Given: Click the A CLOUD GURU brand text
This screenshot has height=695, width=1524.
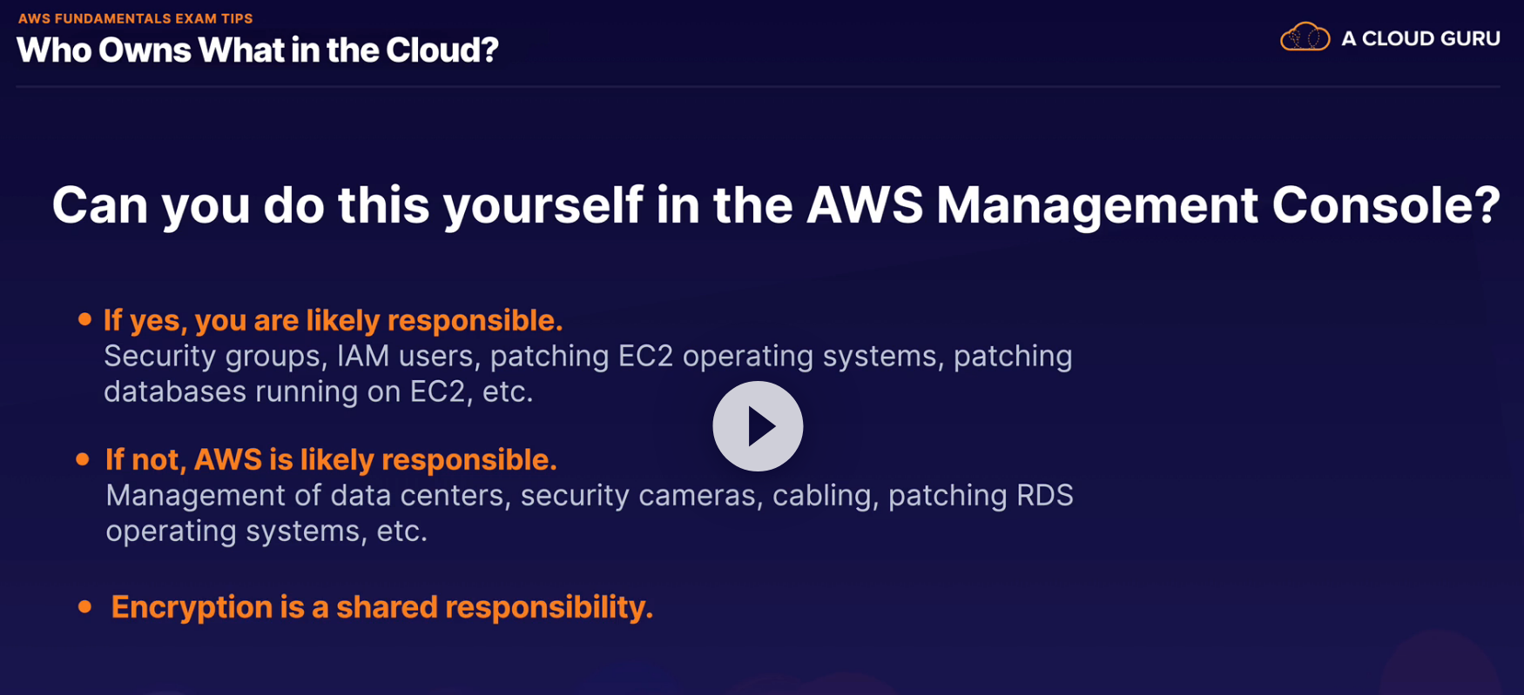Looking at the screenshot, I should (1420, 38).
